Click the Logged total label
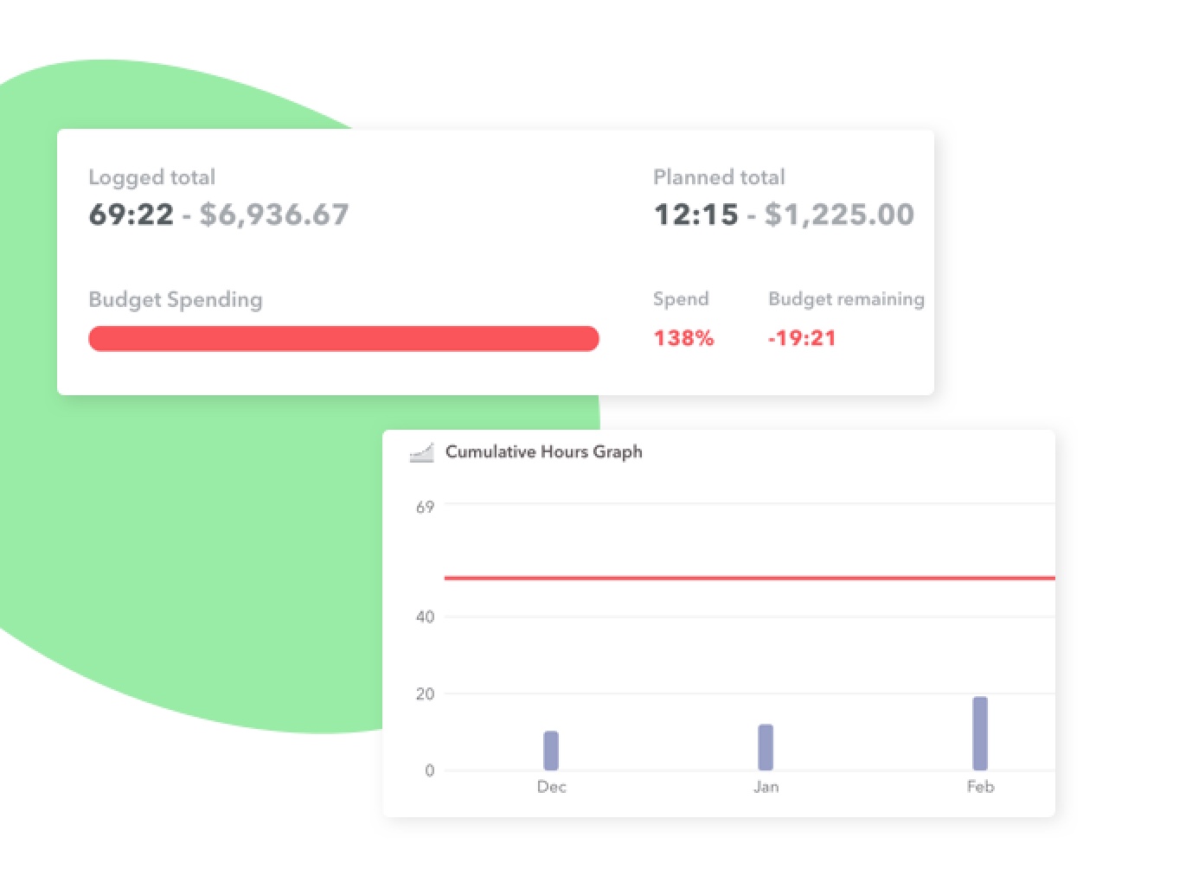 click(x=152, y=177)
